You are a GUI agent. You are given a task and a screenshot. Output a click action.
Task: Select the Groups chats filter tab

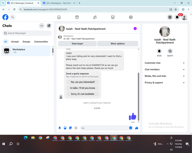(x=26, y=42)
